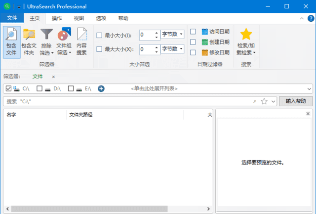Enable the 最大大小 checkbox

(x=99, y=49)
